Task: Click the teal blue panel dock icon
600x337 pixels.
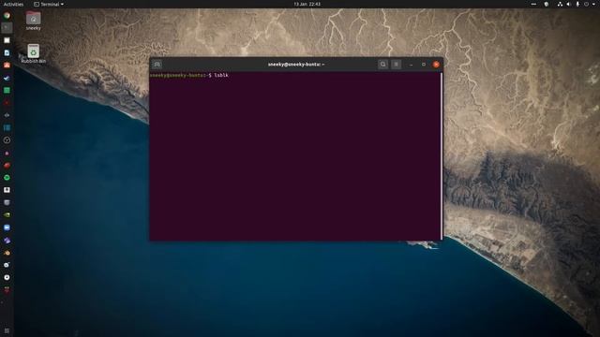Action: pos(7,127)
